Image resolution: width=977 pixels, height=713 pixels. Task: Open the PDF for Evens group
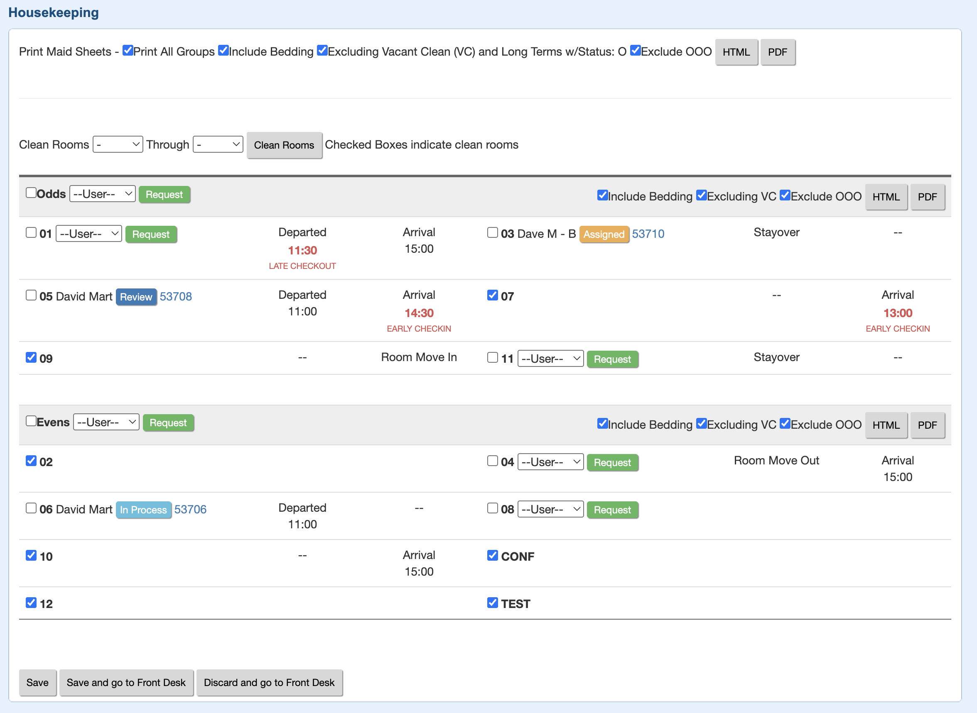(927, 425)
